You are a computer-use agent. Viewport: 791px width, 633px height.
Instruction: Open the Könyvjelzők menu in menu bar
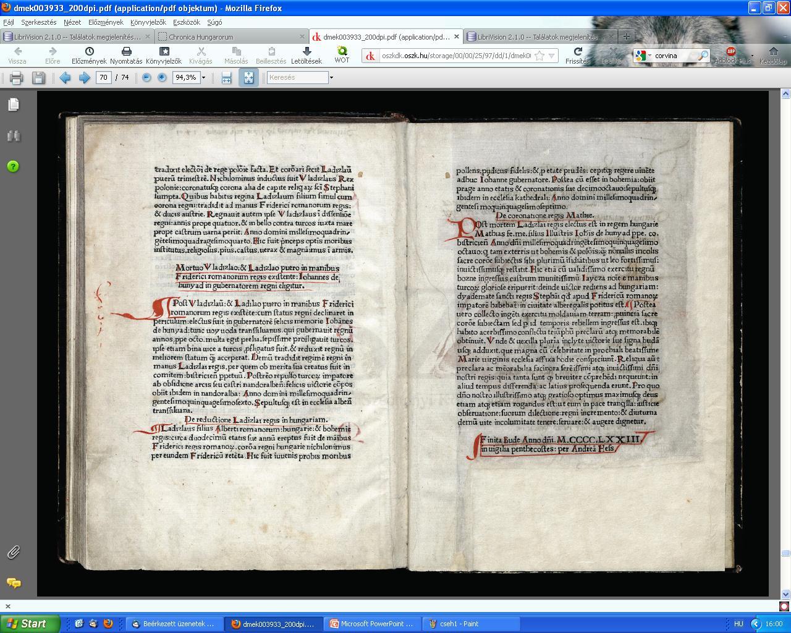coord(148,22)
